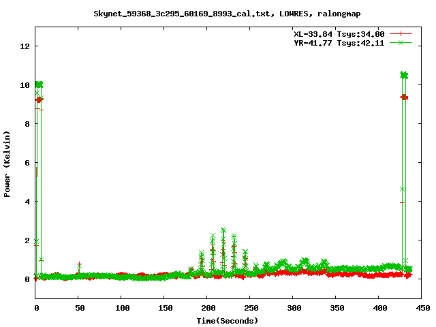This screenshot has width=436, height=327.
Task: Click the x-axis tick label 450
Action: [x=423, y=308]
